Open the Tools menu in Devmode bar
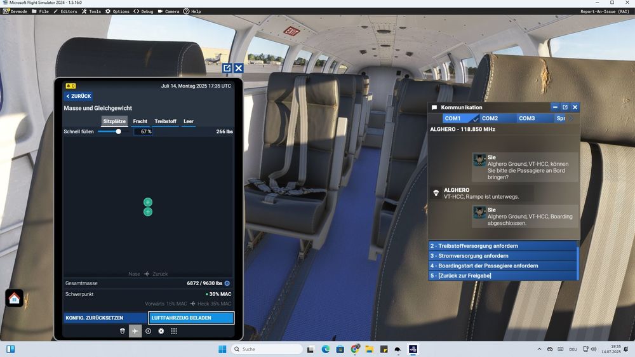The width and height of the screenshot is (635, 357). (91, 11)
